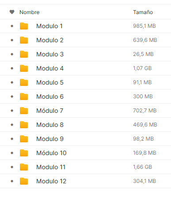Click the heart favorites icon in header
Viewport: 171px width, 197px height.
pyautogui.click(x=12, y=12)
